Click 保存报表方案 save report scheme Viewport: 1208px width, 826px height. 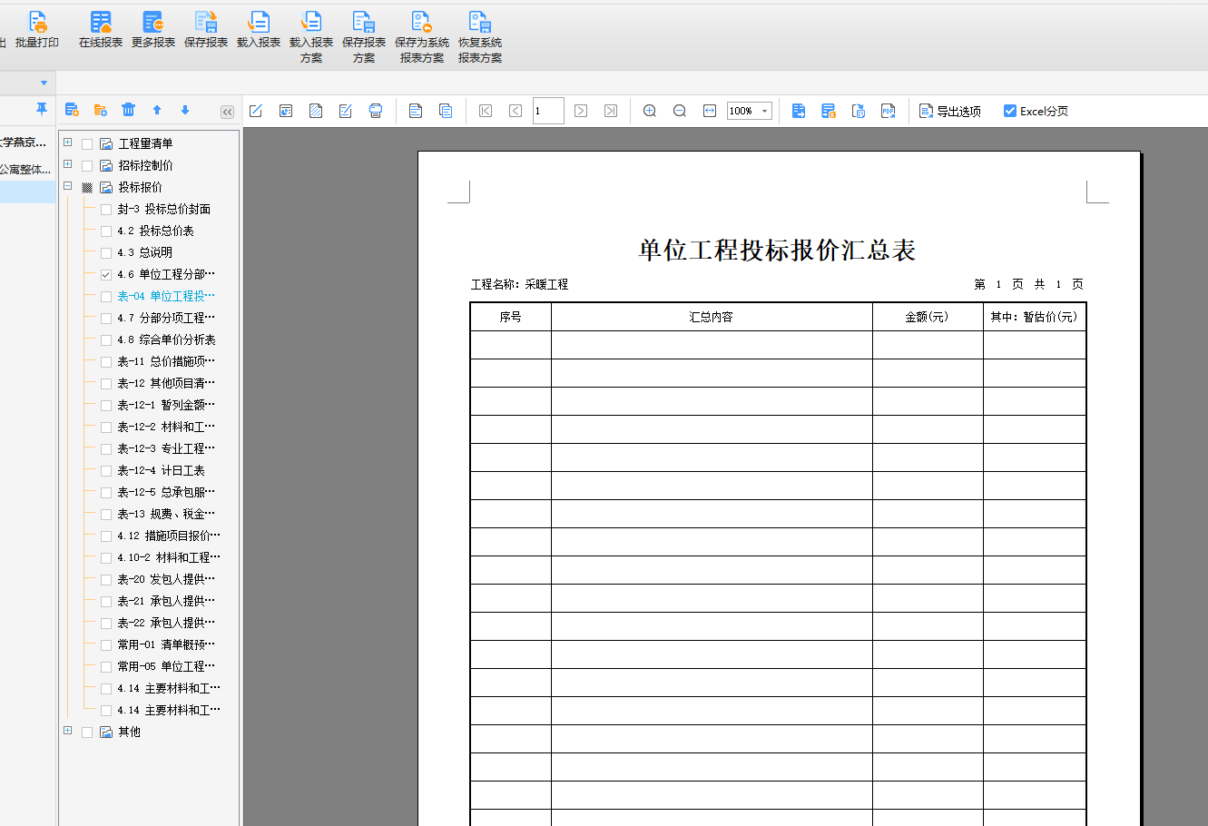click(364, 37)
